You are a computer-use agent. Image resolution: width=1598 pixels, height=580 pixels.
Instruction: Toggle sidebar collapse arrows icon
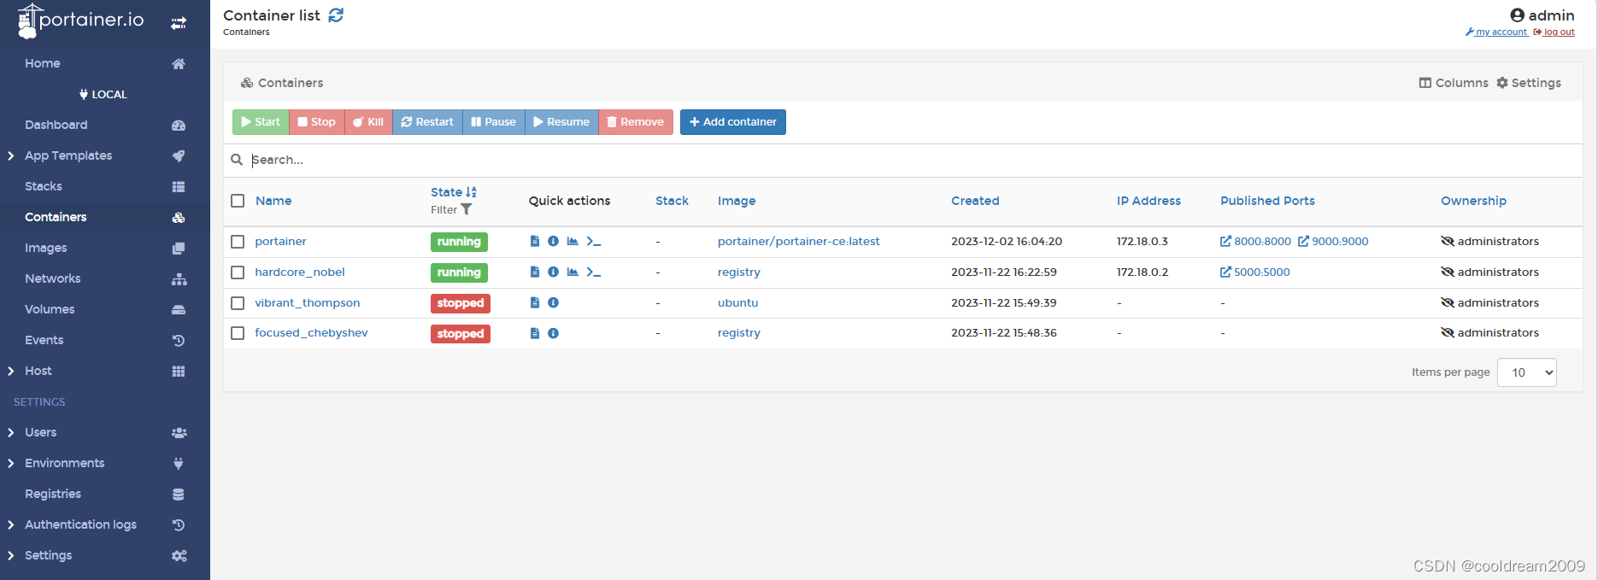tap(179, 23)
